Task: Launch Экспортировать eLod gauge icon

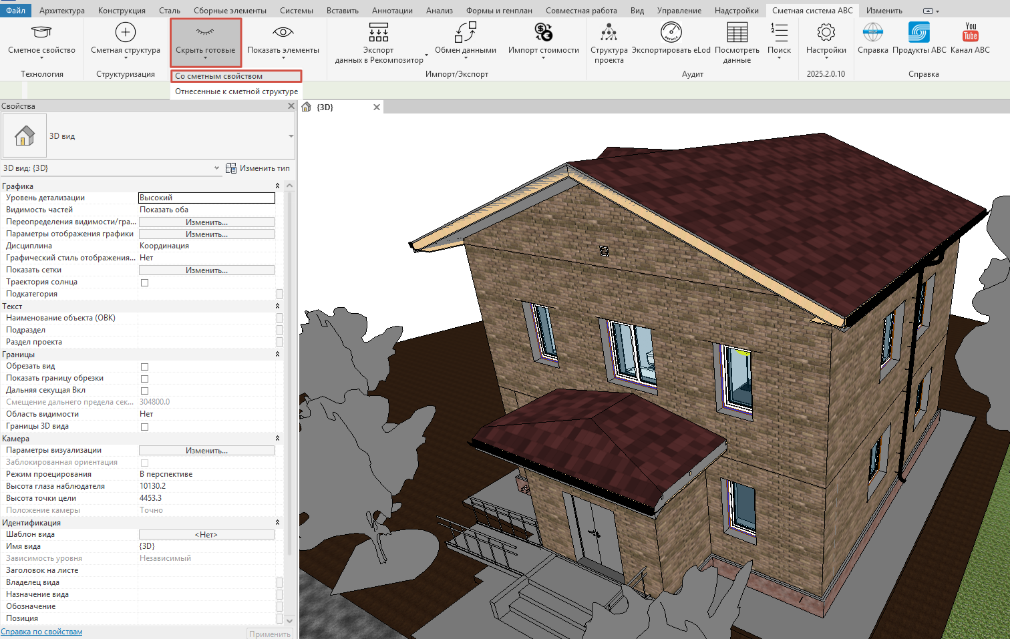Action: pyautogui.click(x=671, y=32)
